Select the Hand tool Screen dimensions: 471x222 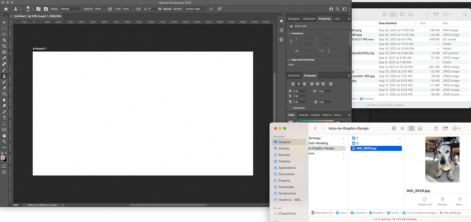click(4, 135)
